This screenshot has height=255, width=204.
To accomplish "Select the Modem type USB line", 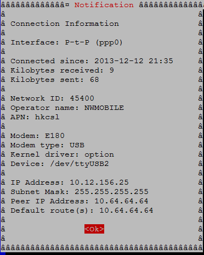I will pos(47,145).
